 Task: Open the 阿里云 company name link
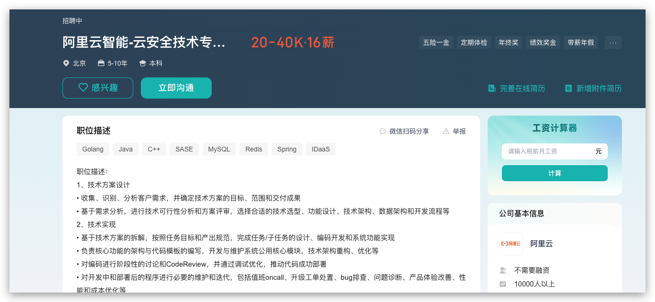pyautogui.click(x=542, y=244)
